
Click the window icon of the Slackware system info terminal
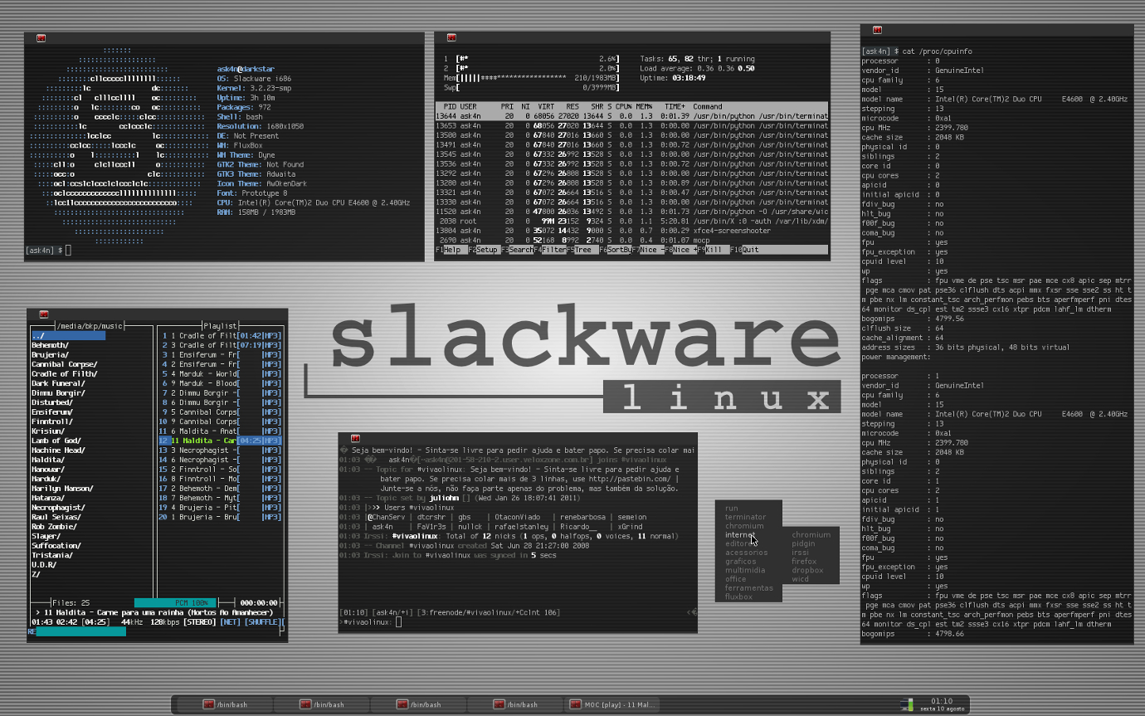(x=41, y=38)
